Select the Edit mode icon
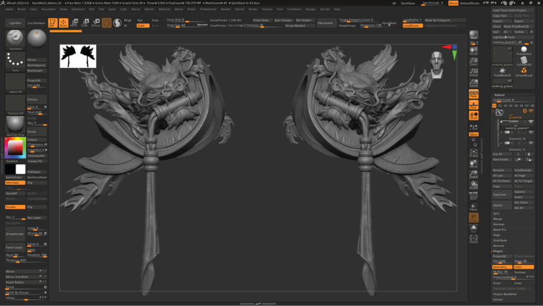Screen dimensions: 543x306 click(x=52, y=23)
